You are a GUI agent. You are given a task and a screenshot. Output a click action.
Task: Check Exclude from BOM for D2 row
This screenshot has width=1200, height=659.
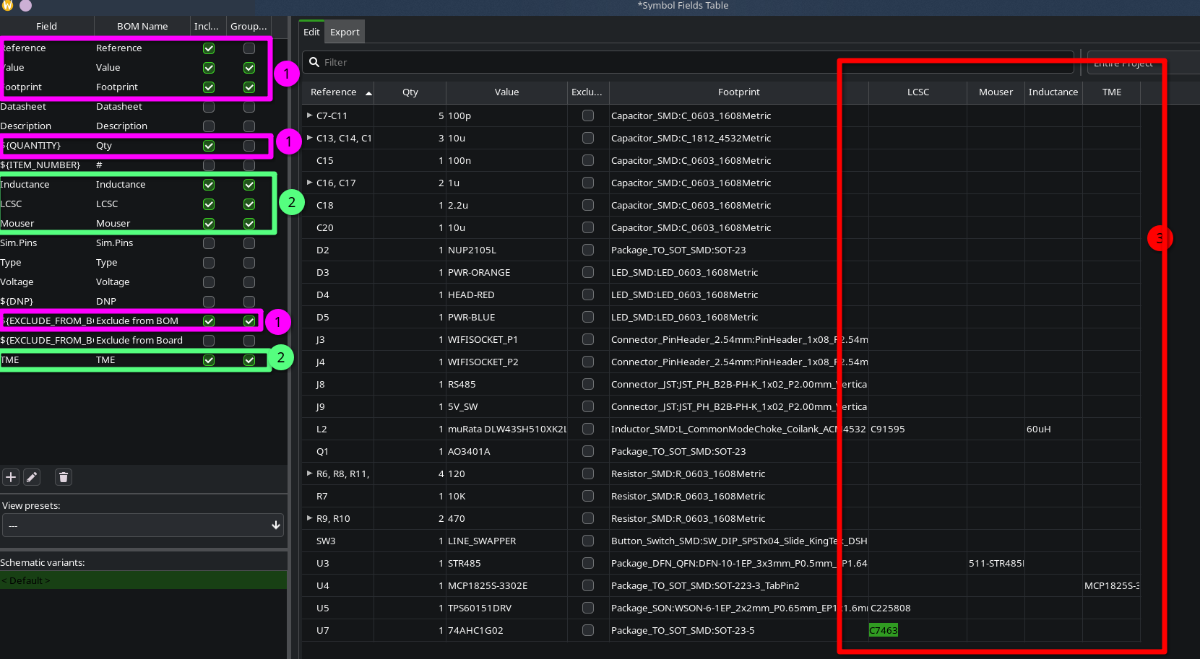pyautogui.click(x=588, y=250)
